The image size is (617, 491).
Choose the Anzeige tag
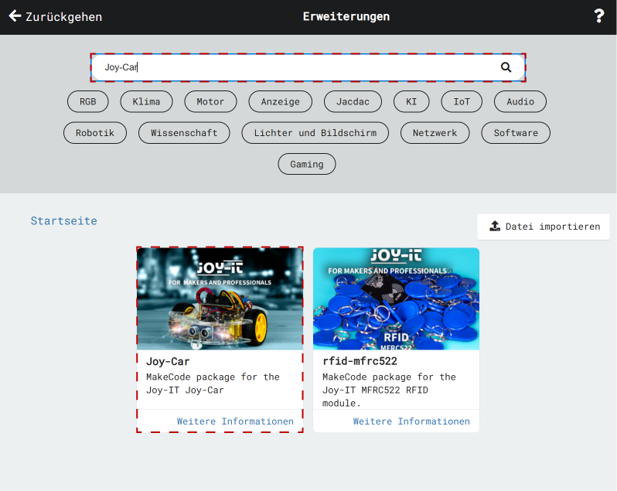[x=280, y=101]
